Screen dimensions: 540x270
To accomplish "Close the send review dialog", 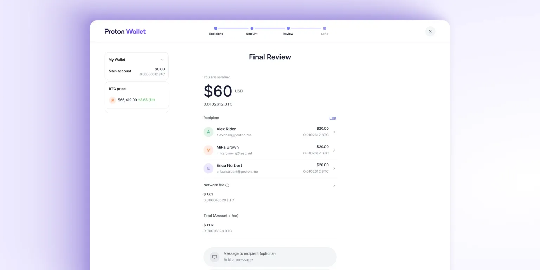I will (430, 31).
